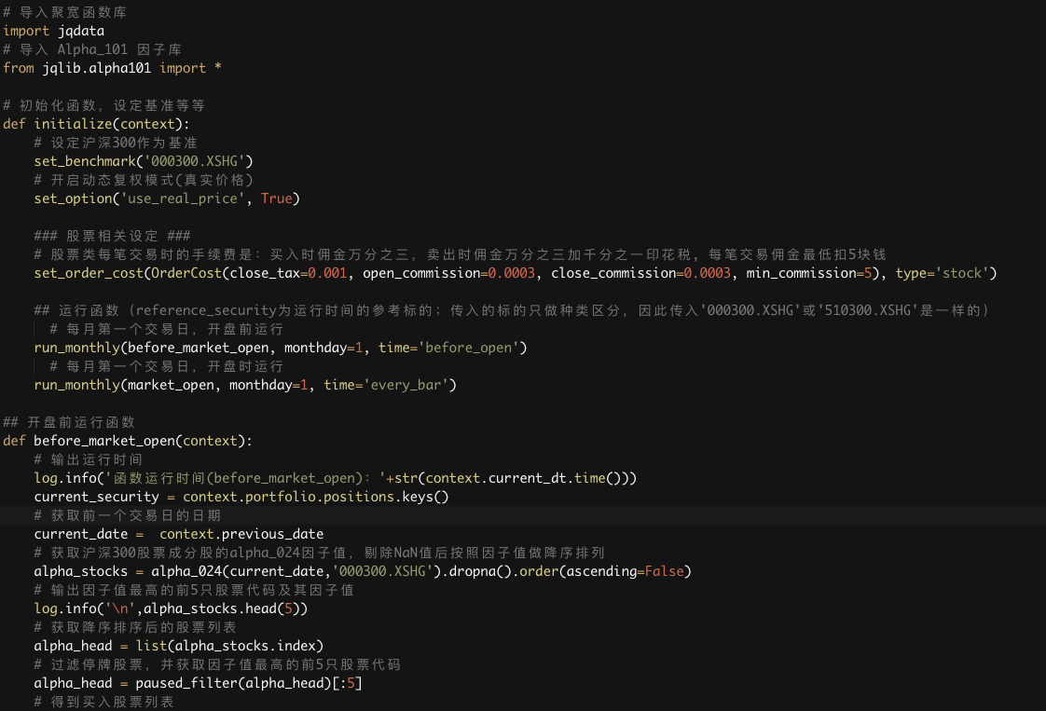Click the '# 设定沪深300作为基准' comment

[x=116, y=143]
